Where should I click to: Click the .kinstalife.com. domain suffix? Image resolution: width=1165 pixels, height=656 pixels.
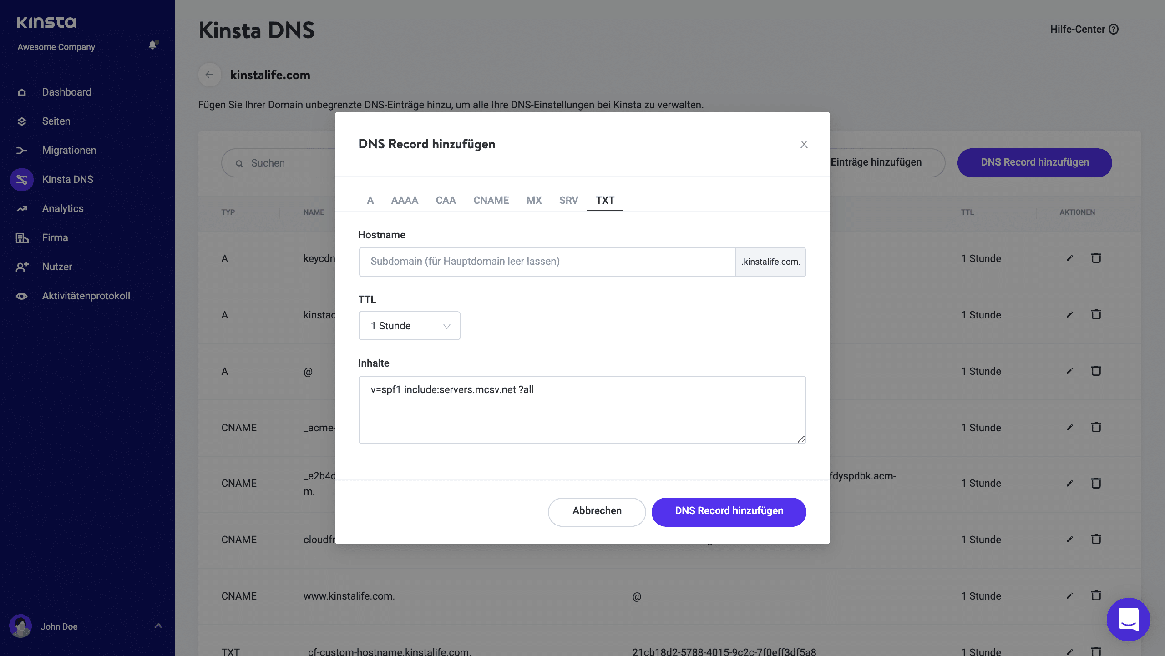coord(771,262)
